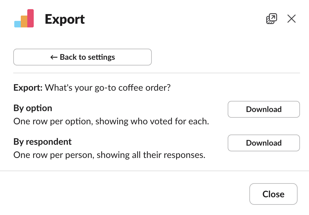The height and width of the screenshot is (215, 309).
Task: Go back to settings
Action: coord(82,57)
